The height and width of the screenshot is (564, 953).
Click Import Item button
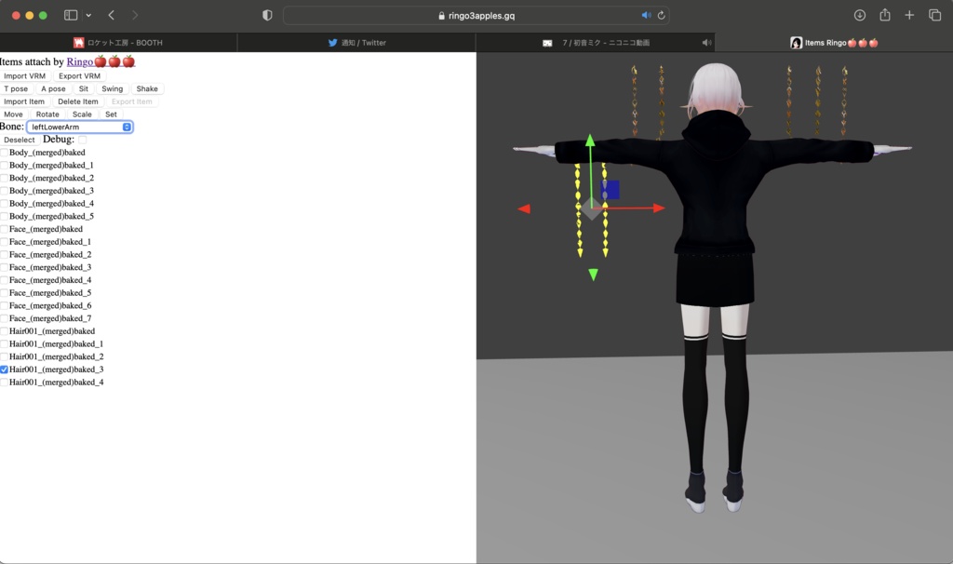(24, 101)
